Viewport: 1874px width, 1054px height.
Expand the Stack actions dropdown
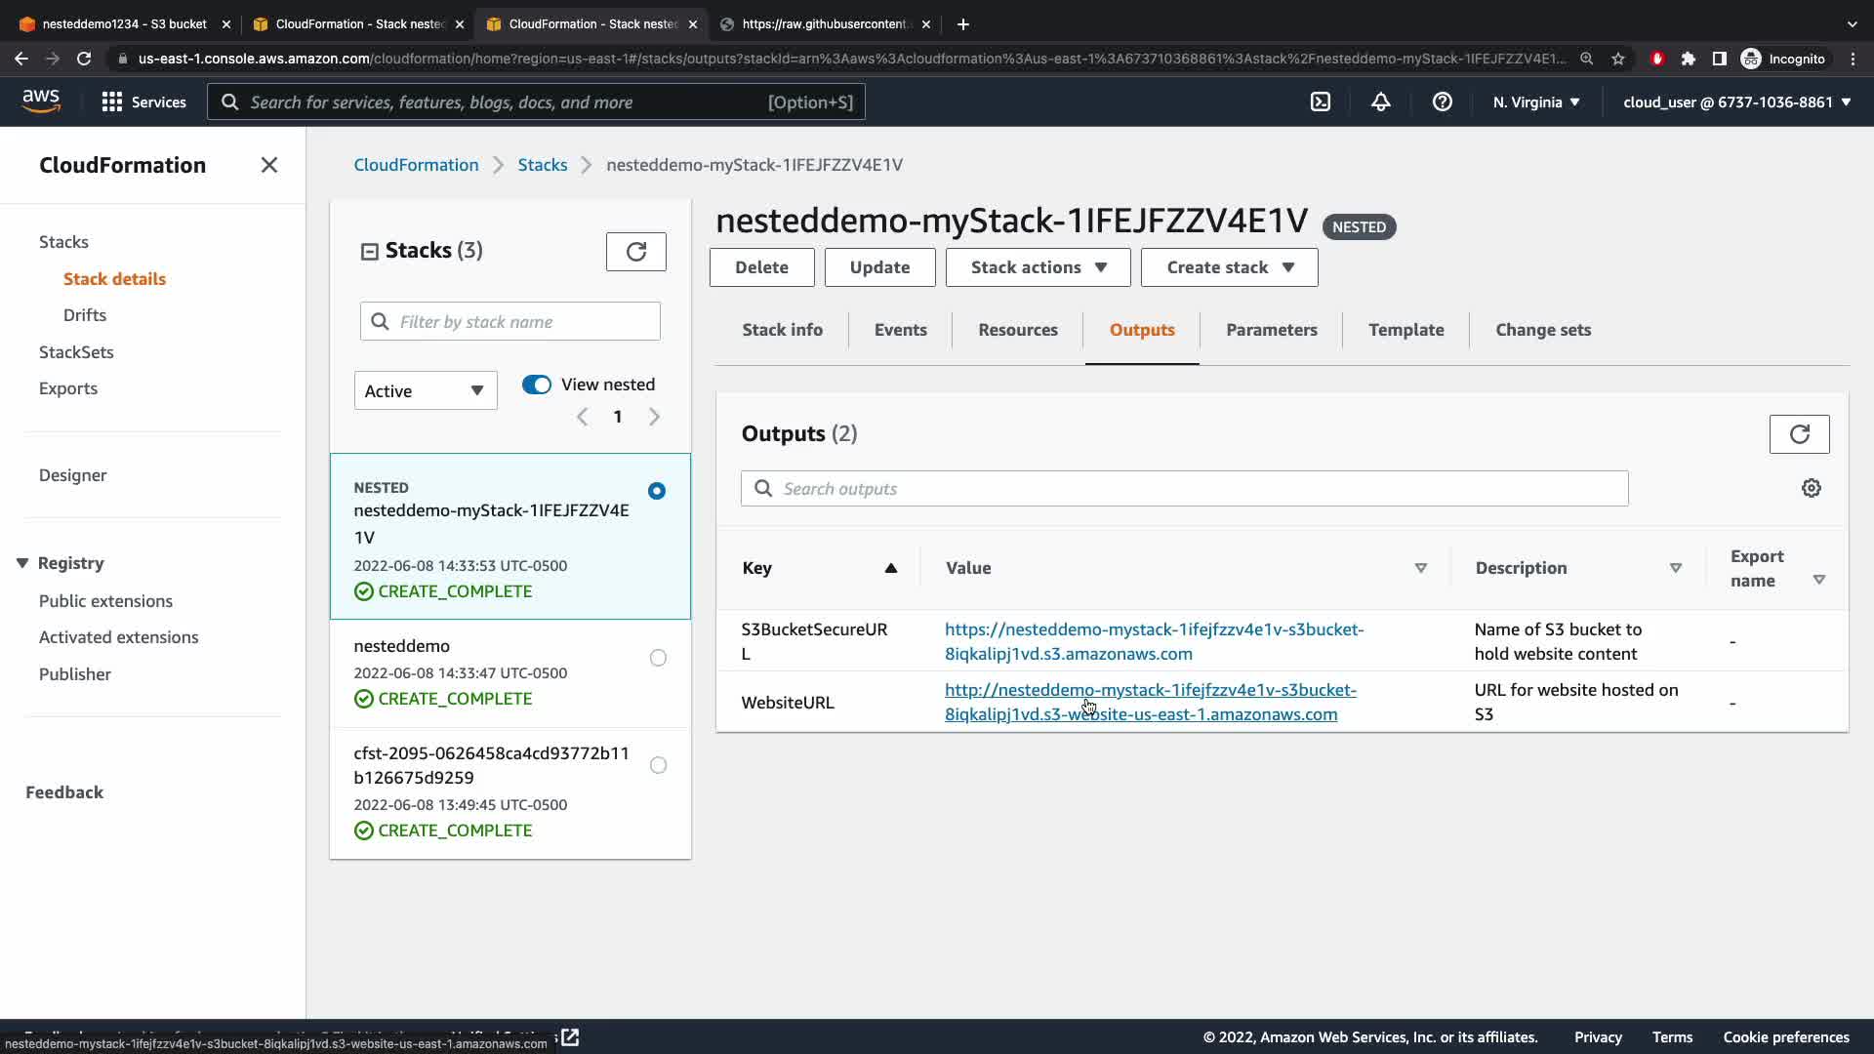coord(1037,267)
